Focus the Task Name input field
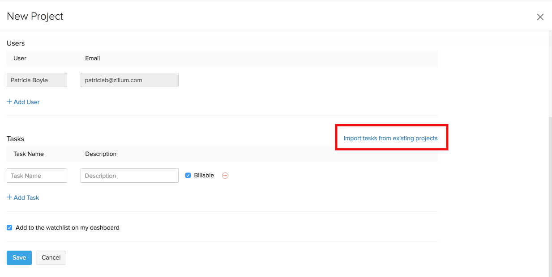Screen dimensions: 552x277 [x=37, y=176]
